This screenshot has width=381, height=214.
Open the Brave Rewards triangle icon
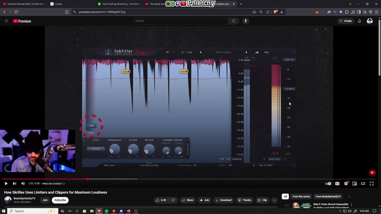282,12
